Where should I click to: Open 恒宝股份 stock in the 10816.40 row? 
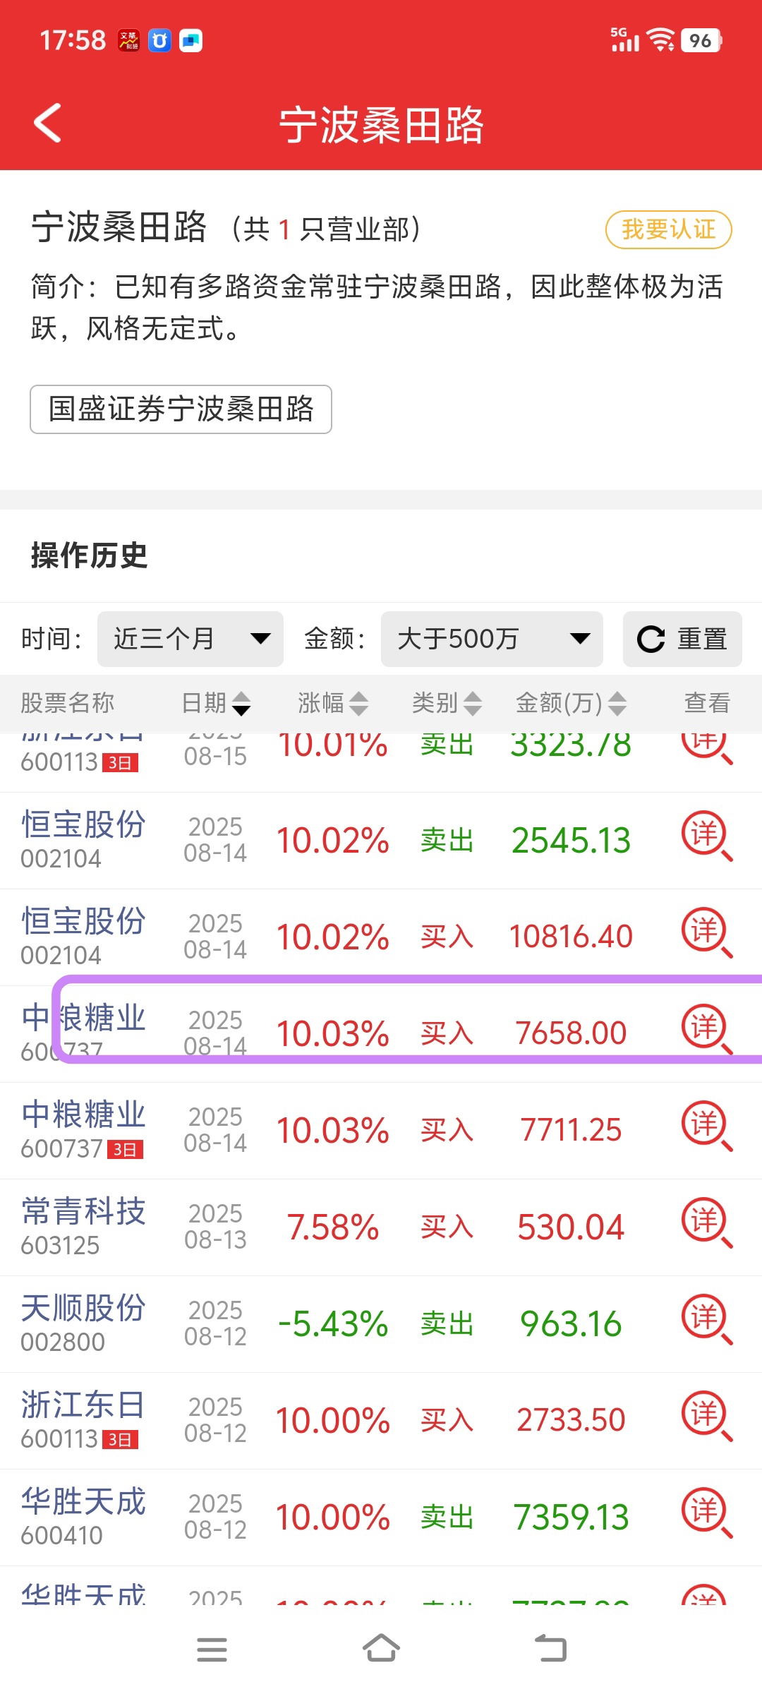coord(83,936)
